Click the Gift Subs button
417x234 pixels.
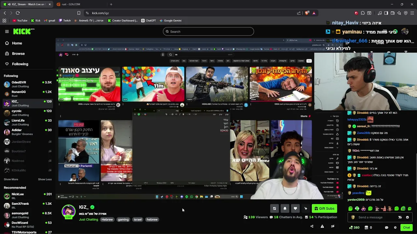324,209
